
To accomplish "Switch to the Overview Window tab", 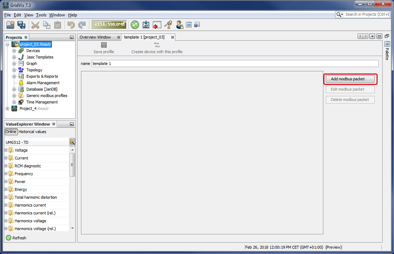I will [95, 37].
